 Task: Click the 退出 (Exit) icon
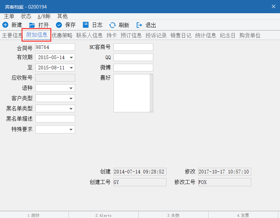[139, 25]
